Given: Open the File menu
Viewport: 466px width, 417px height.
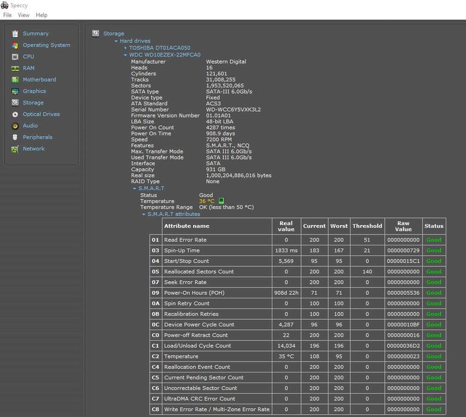Looking at the screenshot, I should point(7,15).
